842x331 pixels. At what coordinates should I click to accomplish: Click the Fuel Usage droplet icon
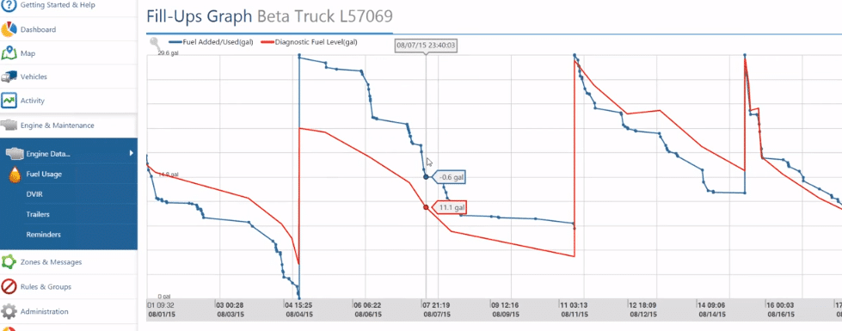point(15,175)
